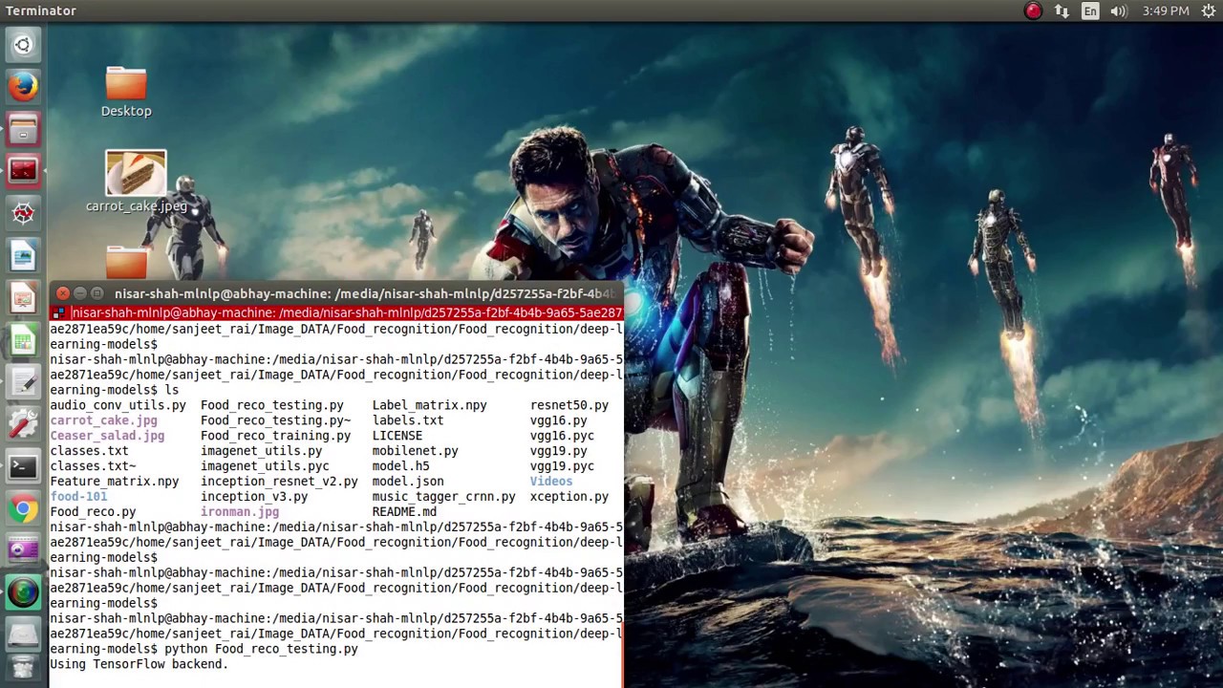Click 'README.md' in the terminal listing
This screenshot has height=688, width=1223.
pos(404,512)
